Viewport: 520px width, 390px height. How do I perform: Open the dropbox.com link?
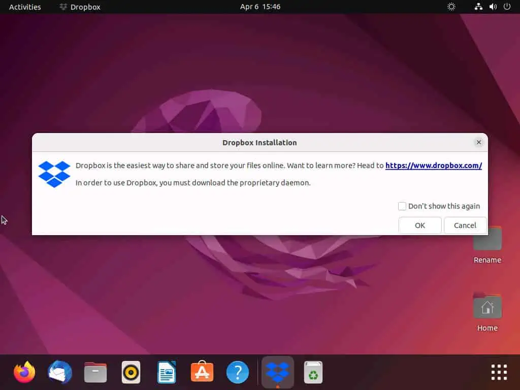(433, 166)
